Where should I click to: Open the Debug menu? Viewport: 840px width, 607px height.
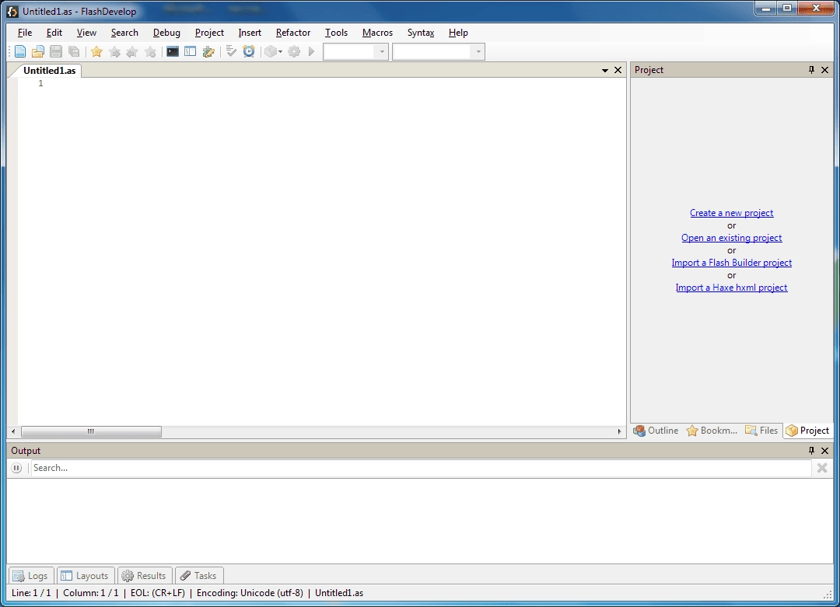coord(166,33)
